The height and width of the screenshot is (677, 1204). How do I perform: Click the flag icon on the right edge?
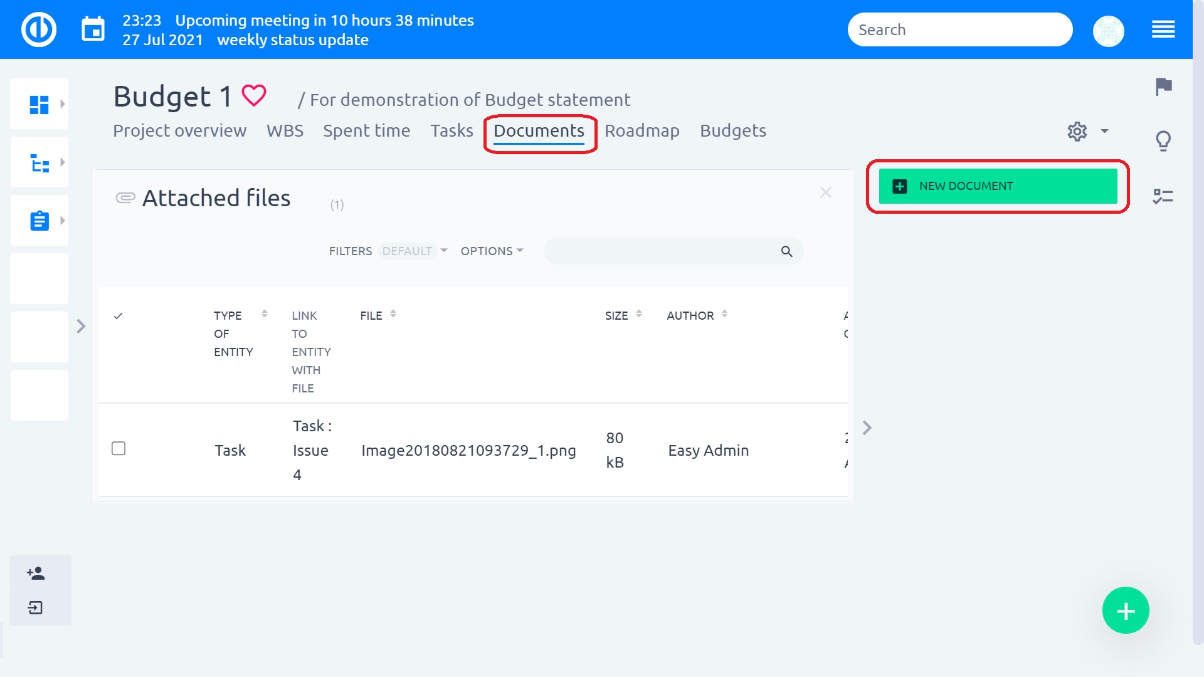coord(1164,88)
